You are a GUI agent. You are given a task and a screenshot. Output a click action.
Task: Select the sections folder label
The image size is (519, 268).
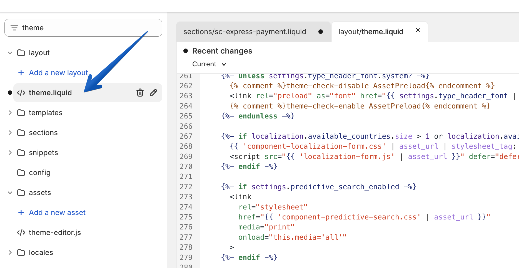point(43,133)
